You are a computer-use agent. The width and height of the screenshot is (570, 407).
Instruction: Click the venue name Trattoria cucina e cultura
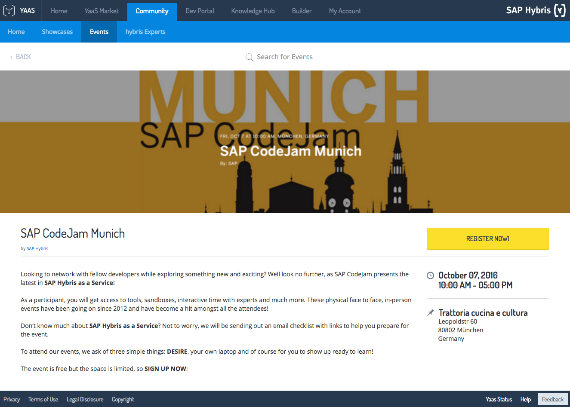point(483,313)
